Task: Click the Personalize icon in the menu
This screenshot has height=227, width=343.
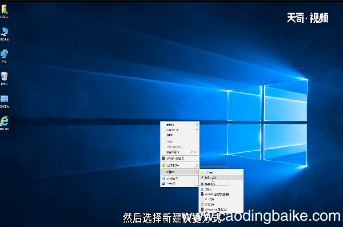Action: tap(163, 184)
